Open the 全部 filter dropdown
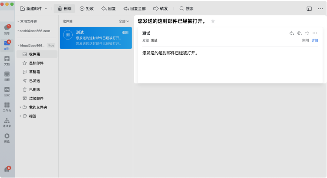 click(124, 21)
